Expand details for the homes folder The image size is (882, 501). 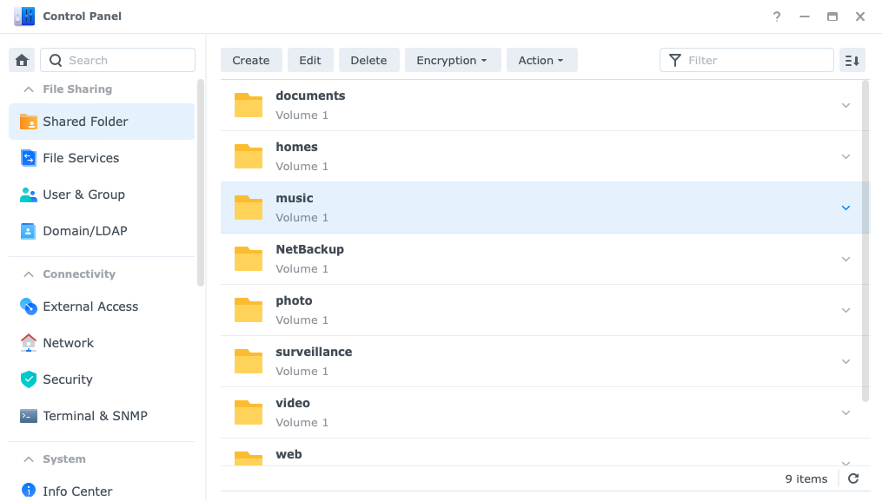[846, 156]
